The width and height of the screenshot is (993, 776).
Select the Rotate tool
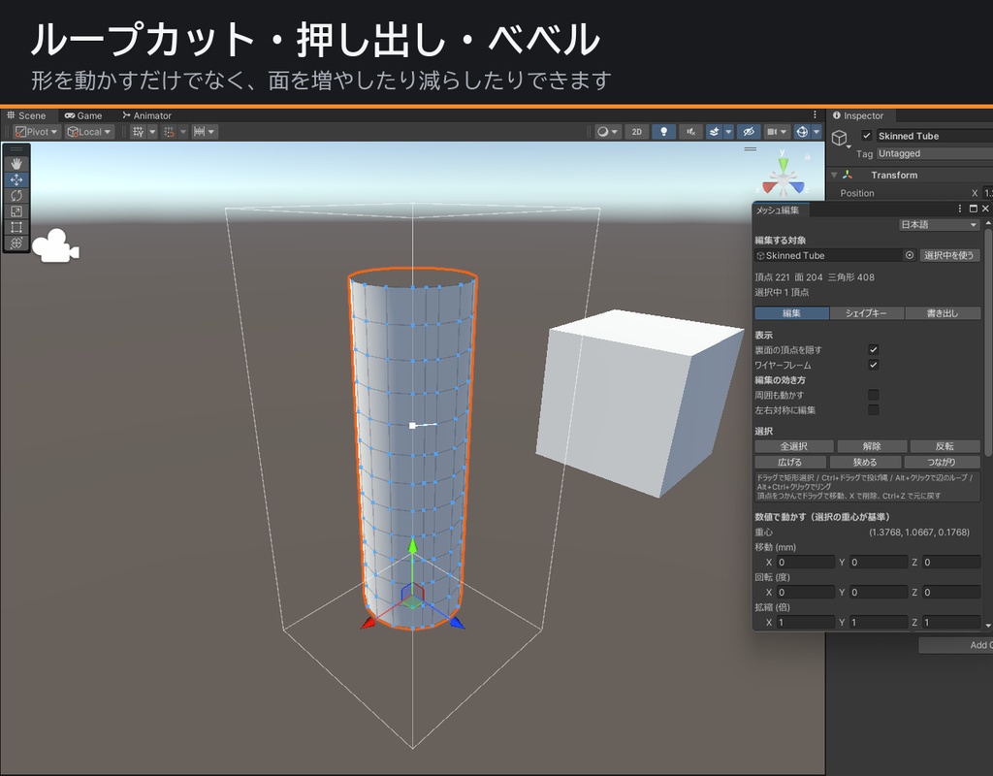[x=16, y=196]
